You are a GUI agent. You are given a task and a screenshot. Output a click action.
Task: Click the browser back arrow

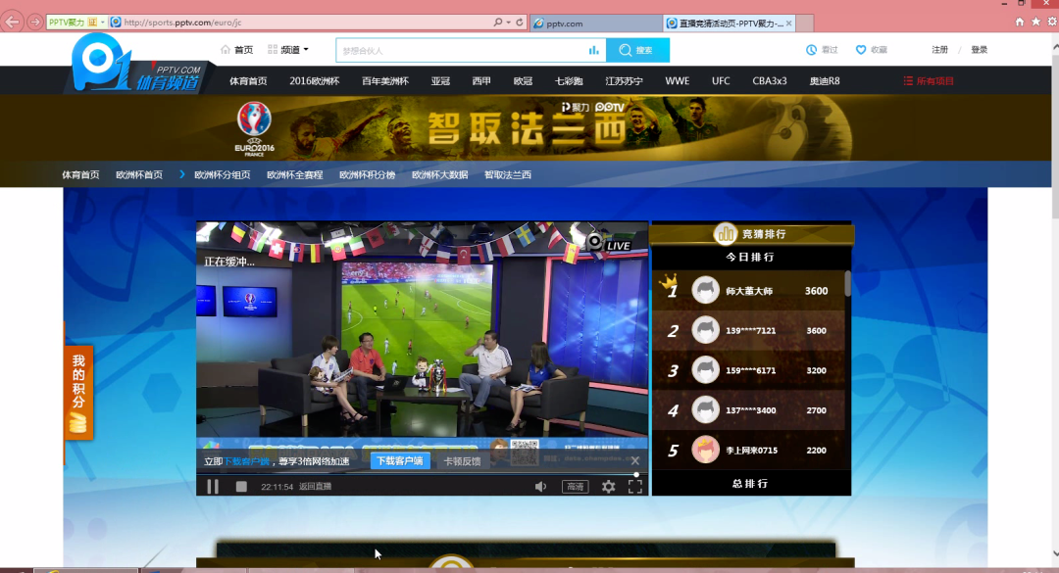pos(12,23)
